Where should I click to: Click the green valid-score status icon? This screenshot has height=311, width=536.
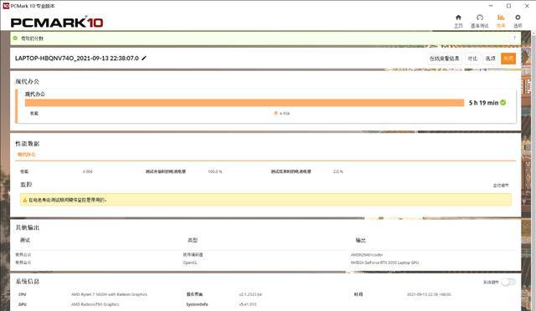tap(15, 38)
